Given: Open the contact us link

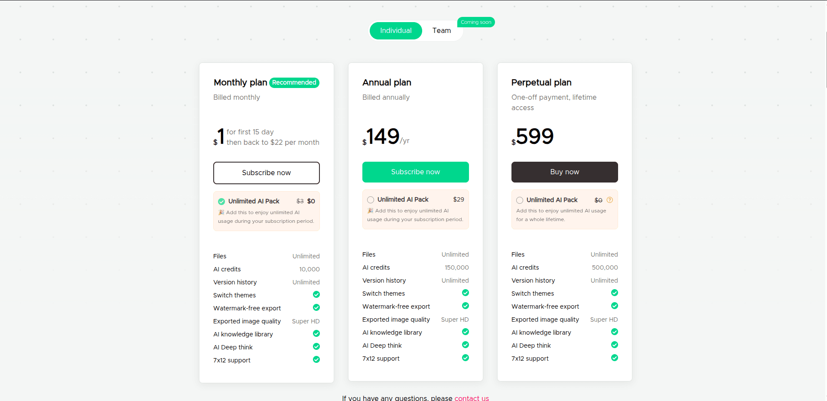Looking at the screenshot, I should click(x=472, y=398).
